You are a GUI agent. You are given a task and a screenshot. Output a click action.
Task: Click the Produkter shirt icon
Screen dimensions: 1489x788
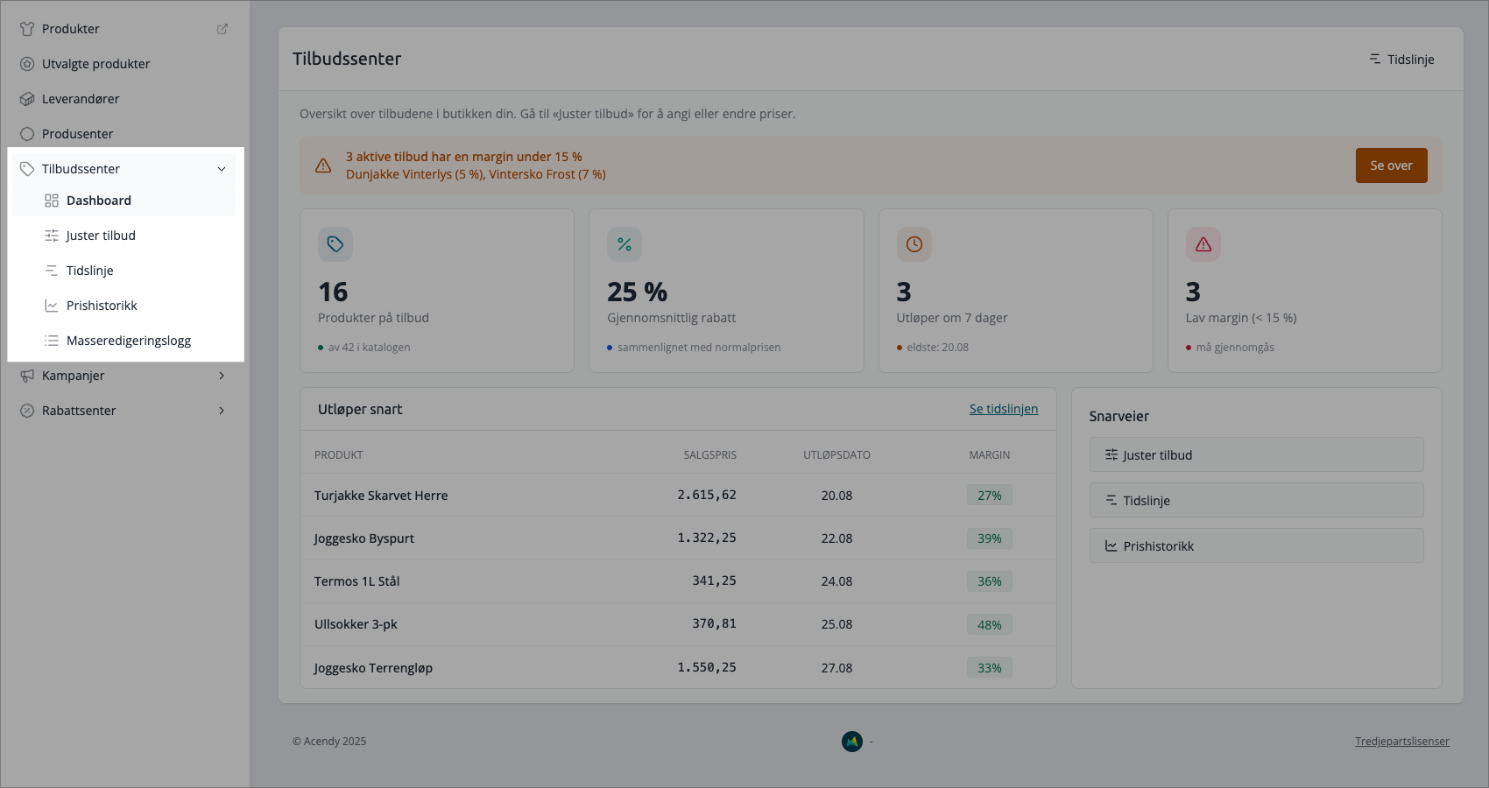[27, 29]
